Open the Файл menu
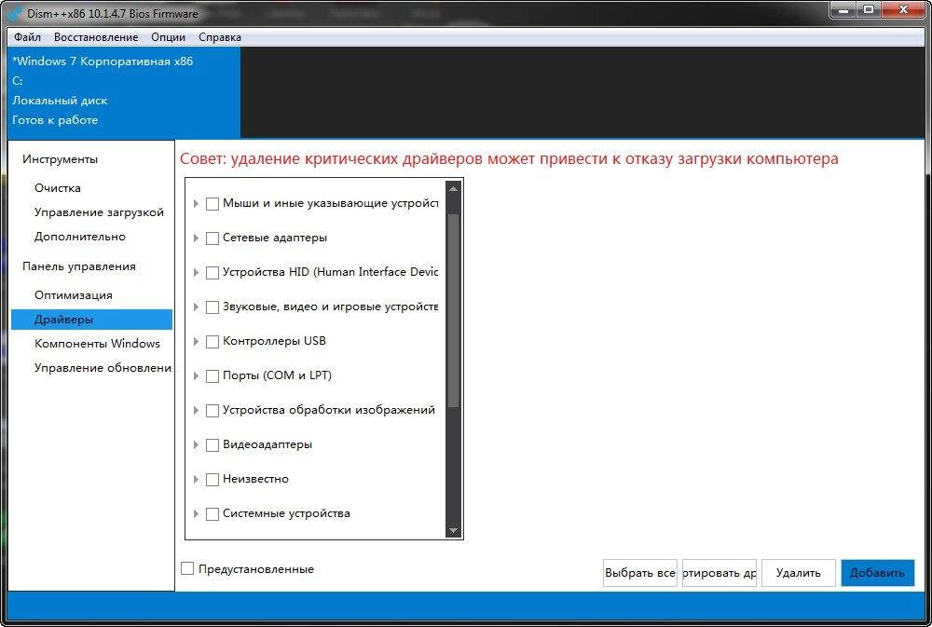 click(27, 37)
